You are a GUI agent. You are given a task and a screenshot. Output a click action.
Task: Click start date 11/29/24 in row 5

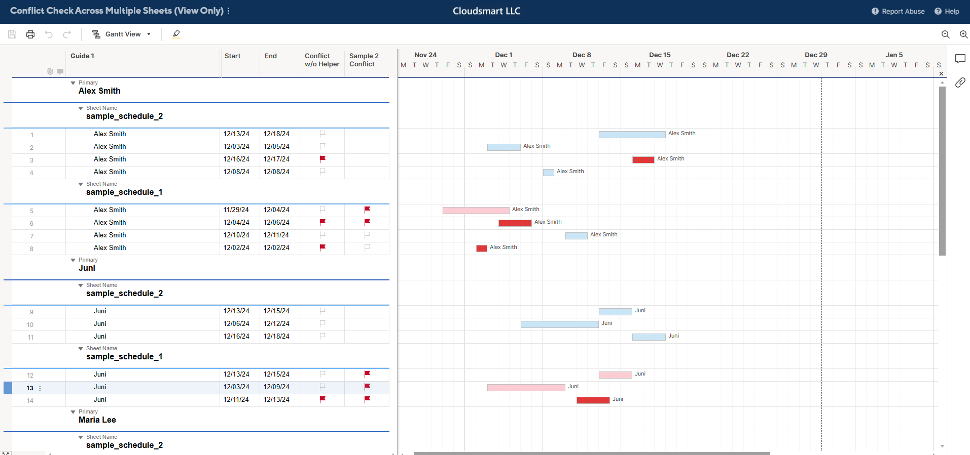coord(236,210)
